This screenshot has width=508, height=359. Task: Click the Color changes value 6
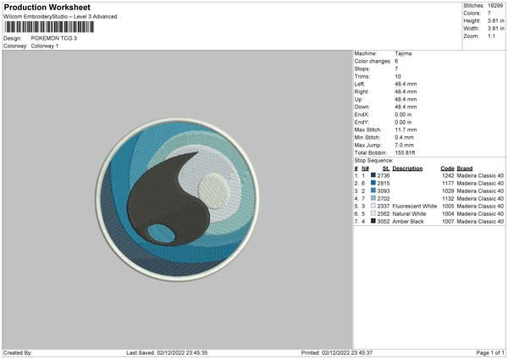[396, 61]
